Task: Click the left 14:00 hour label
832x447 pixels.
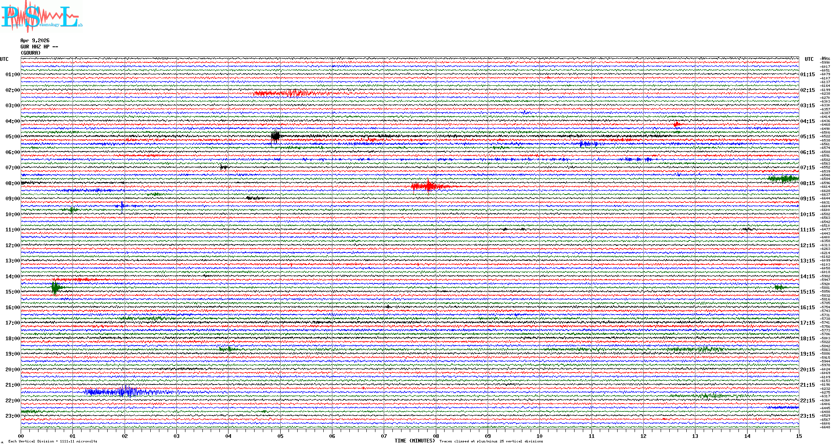Action: point(12,276)
